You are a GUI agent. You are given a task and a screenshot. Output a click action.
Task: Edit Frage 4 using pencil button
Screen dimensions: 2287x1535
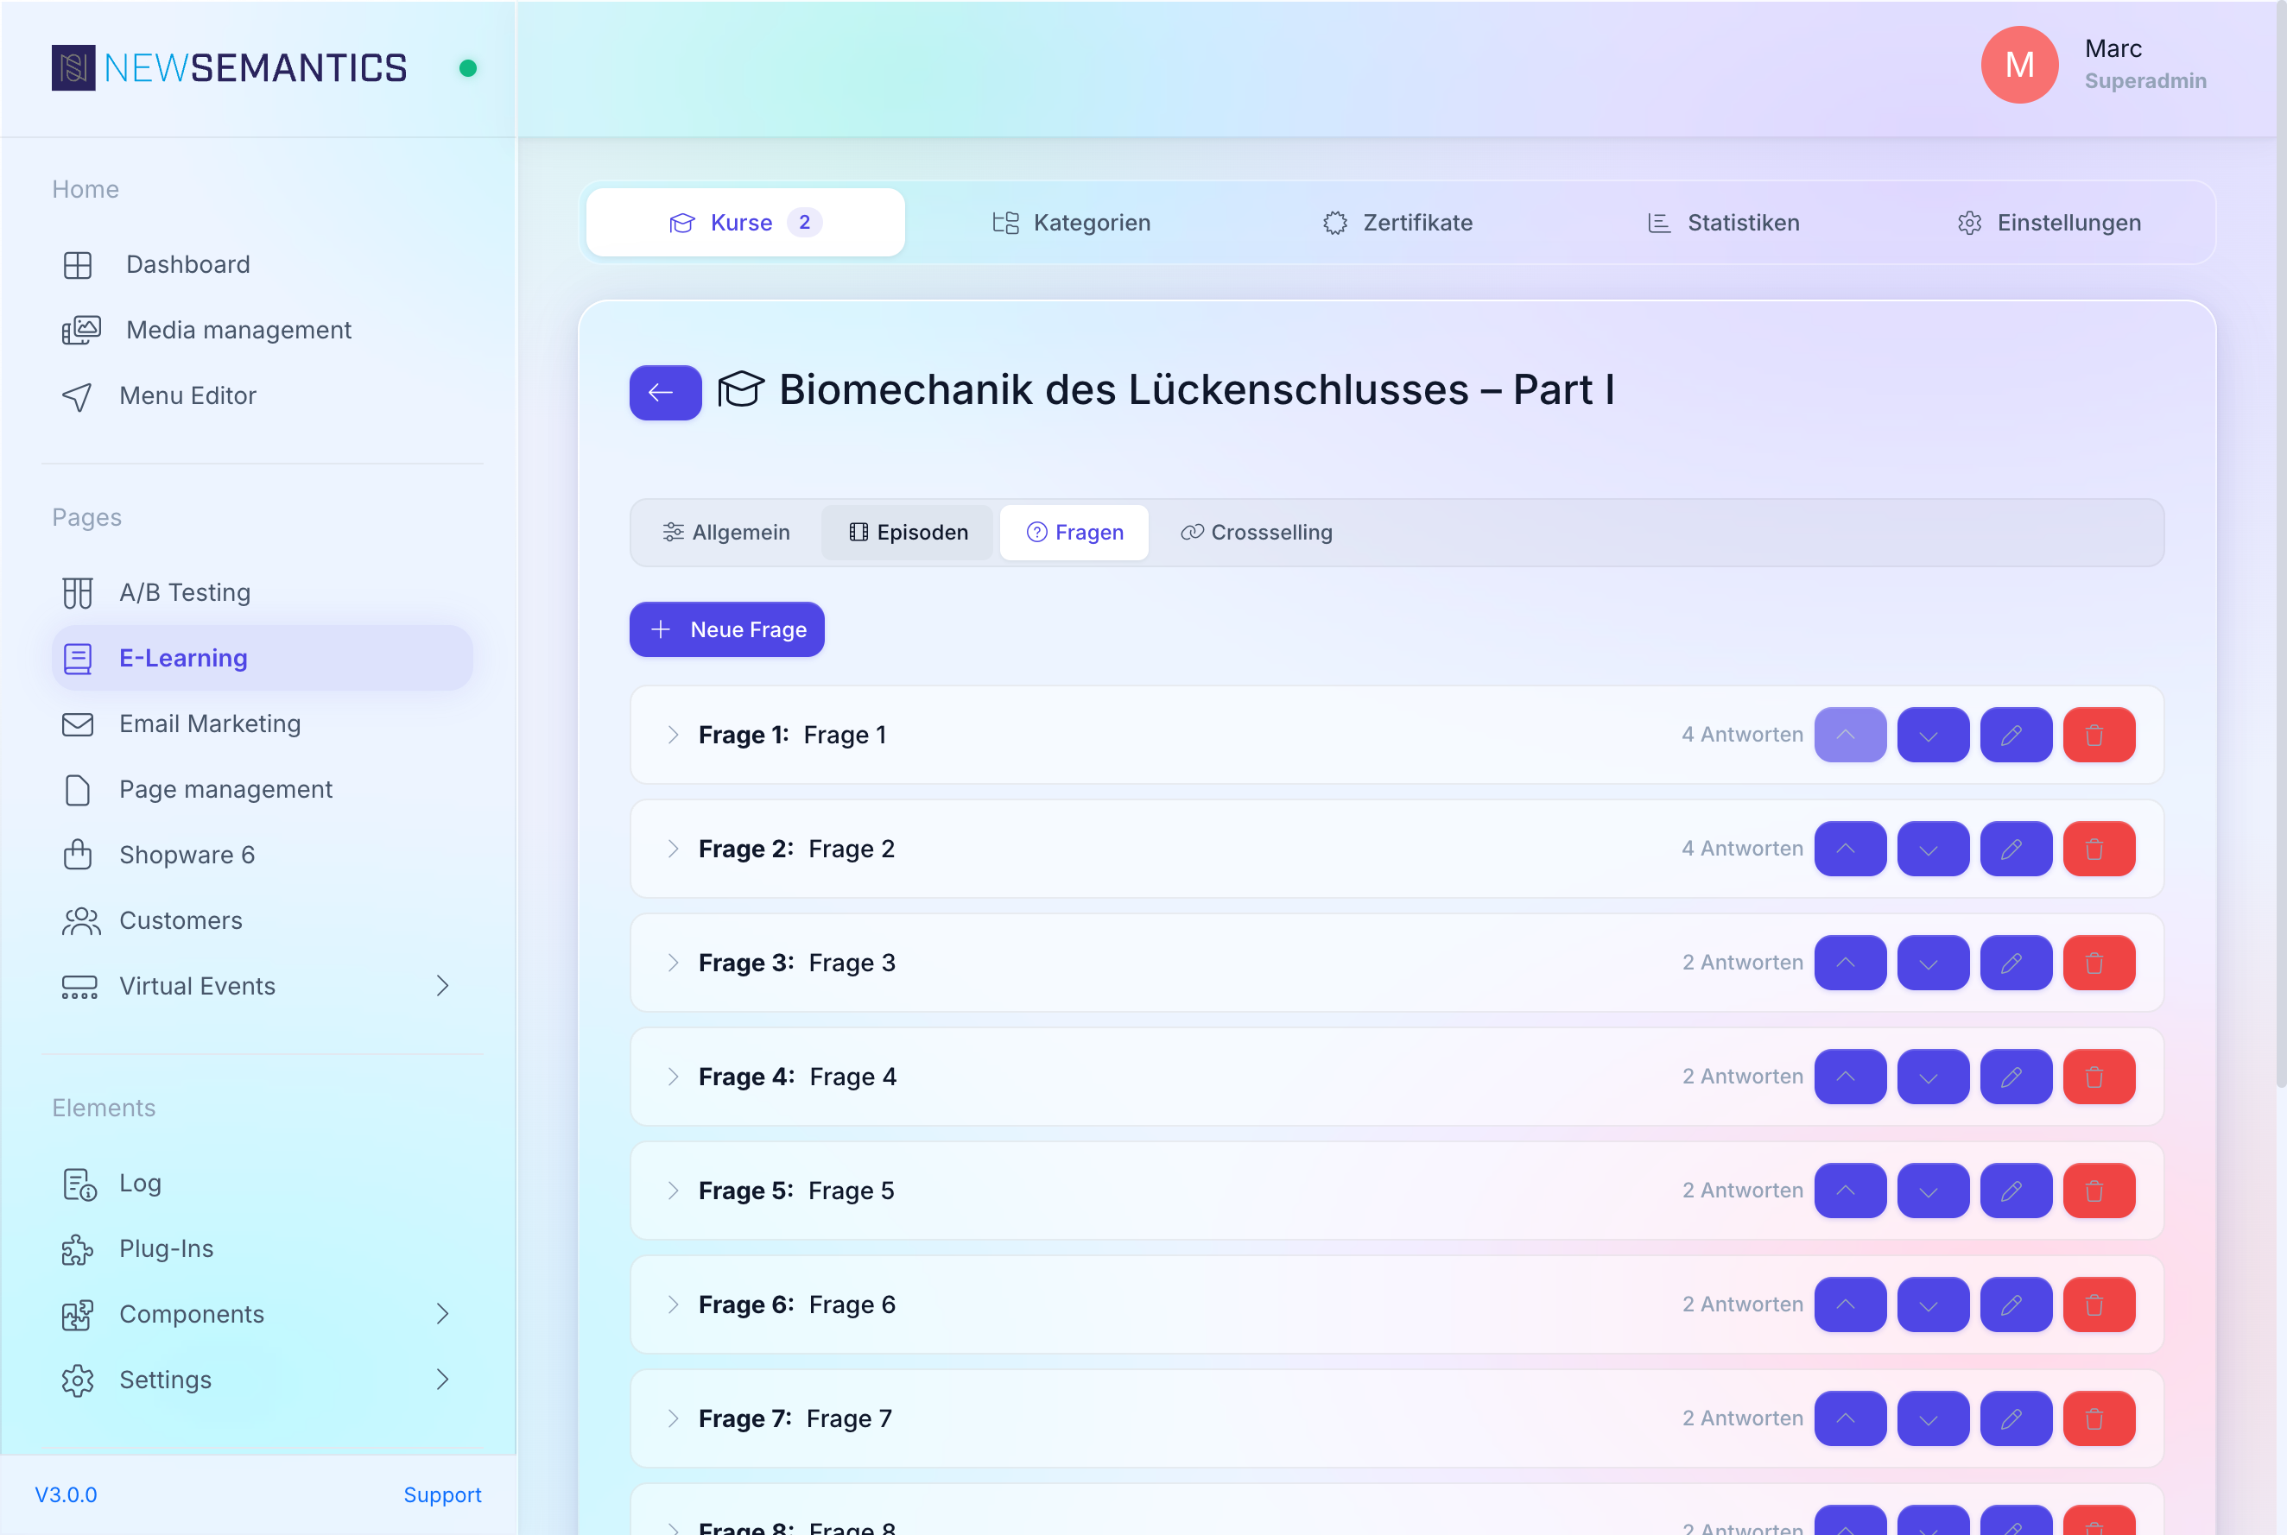coord(2015,1077)
